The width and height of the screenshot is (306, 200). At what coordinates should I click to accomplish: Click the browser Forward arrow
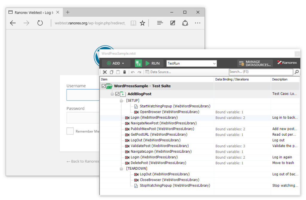point(26,23)
